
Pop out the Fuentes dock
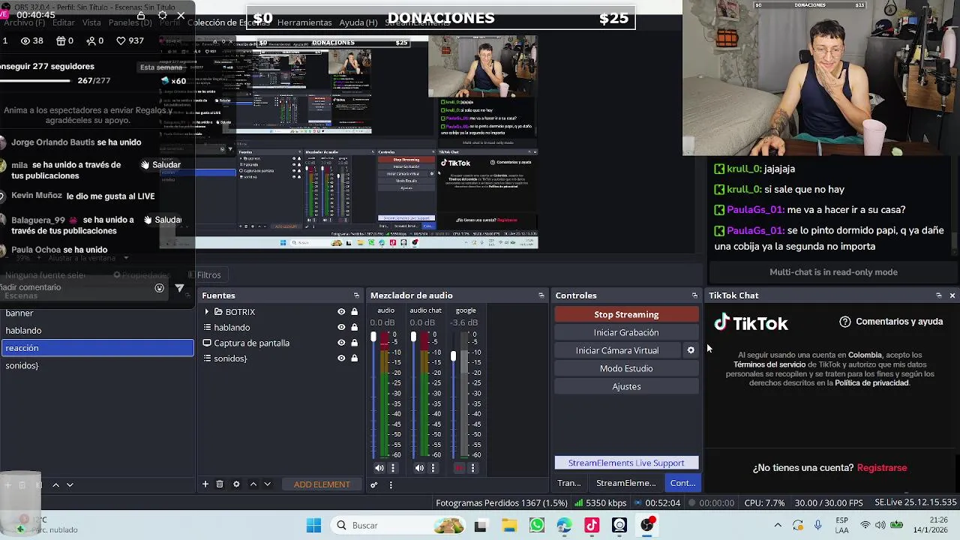pyautogui.click(x=356, y=295)
